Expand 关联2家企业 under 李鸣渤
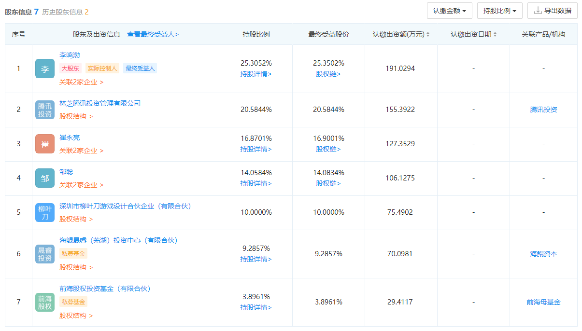 [81, 82]
